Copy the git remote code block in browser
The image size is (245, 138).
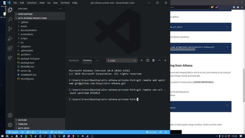click(x=227, y=47)
